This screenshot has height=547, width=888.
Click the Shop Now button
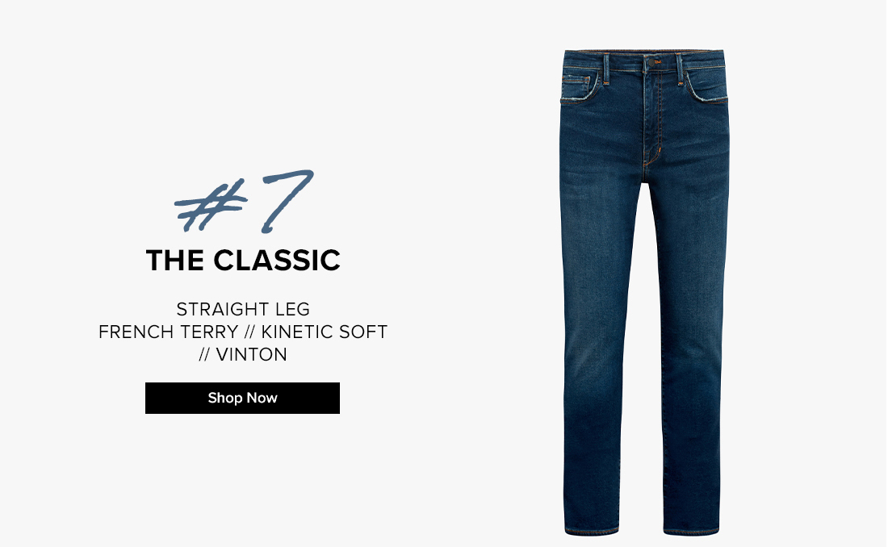click(x=242, y=398)
